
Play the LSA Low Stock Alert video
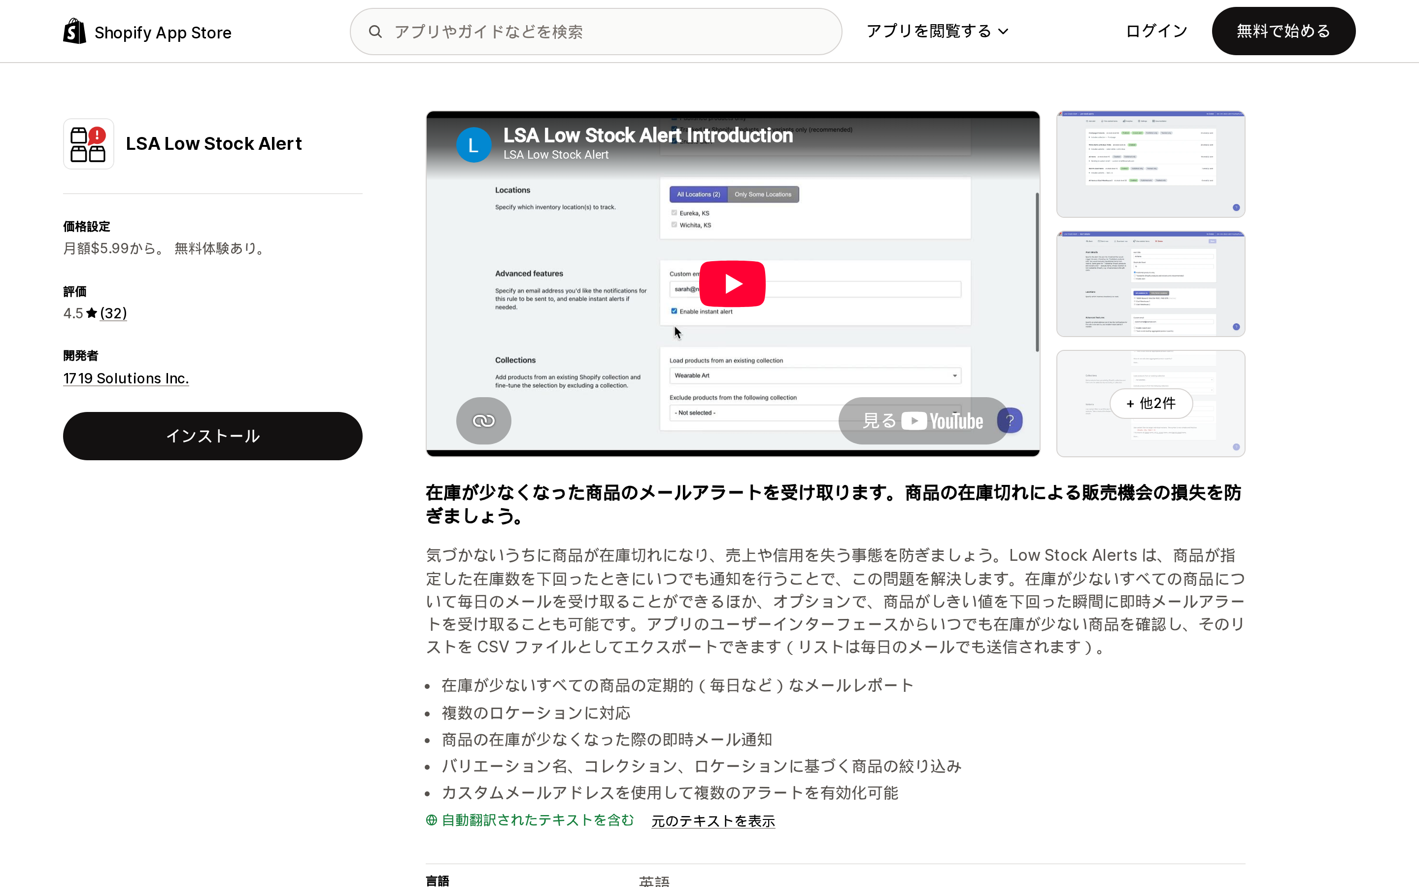tap(732, 284)
